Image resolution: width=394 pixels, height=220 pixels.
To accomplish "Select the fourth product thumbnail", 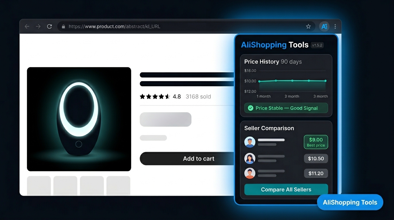I will tap(118, 186).
